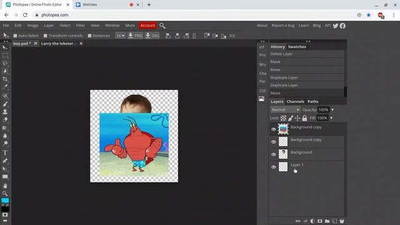
Task: Open Photopea's Twitter page icon
Action: (336, 26)
